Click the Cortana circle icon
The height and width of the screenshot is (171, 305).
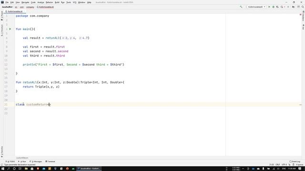(14, 169)
